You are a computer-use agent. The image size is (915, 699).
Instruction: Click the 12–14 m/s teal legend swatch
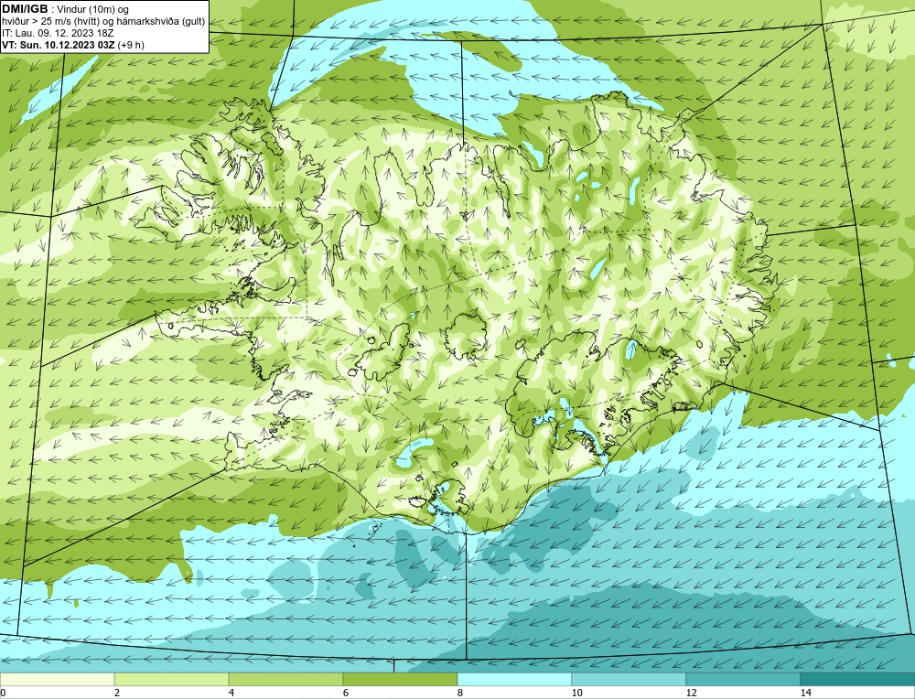click(x=743, y=679)
